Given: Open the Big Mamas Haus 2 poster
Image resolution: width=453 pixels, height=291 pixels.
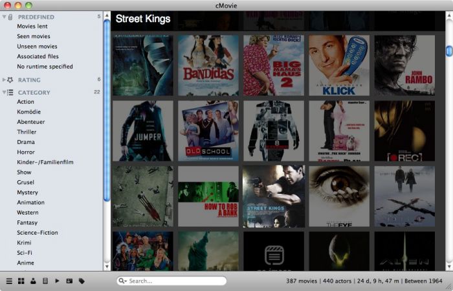Looking at the screenshot, I should pos(274,65).
